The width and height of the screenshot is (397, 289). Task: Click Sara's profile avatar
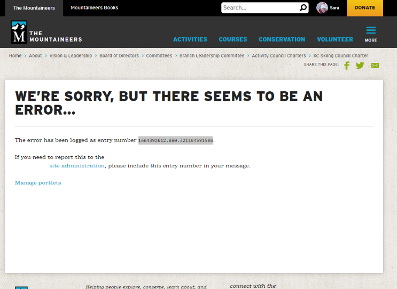pyautogui.click(x=322, y=8)
